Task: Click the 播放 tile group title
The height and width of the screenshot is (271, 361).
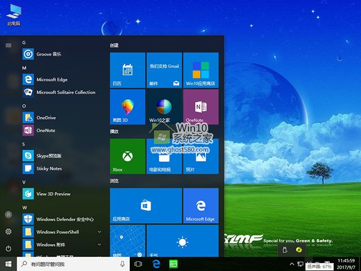Action: pos(114,132)
